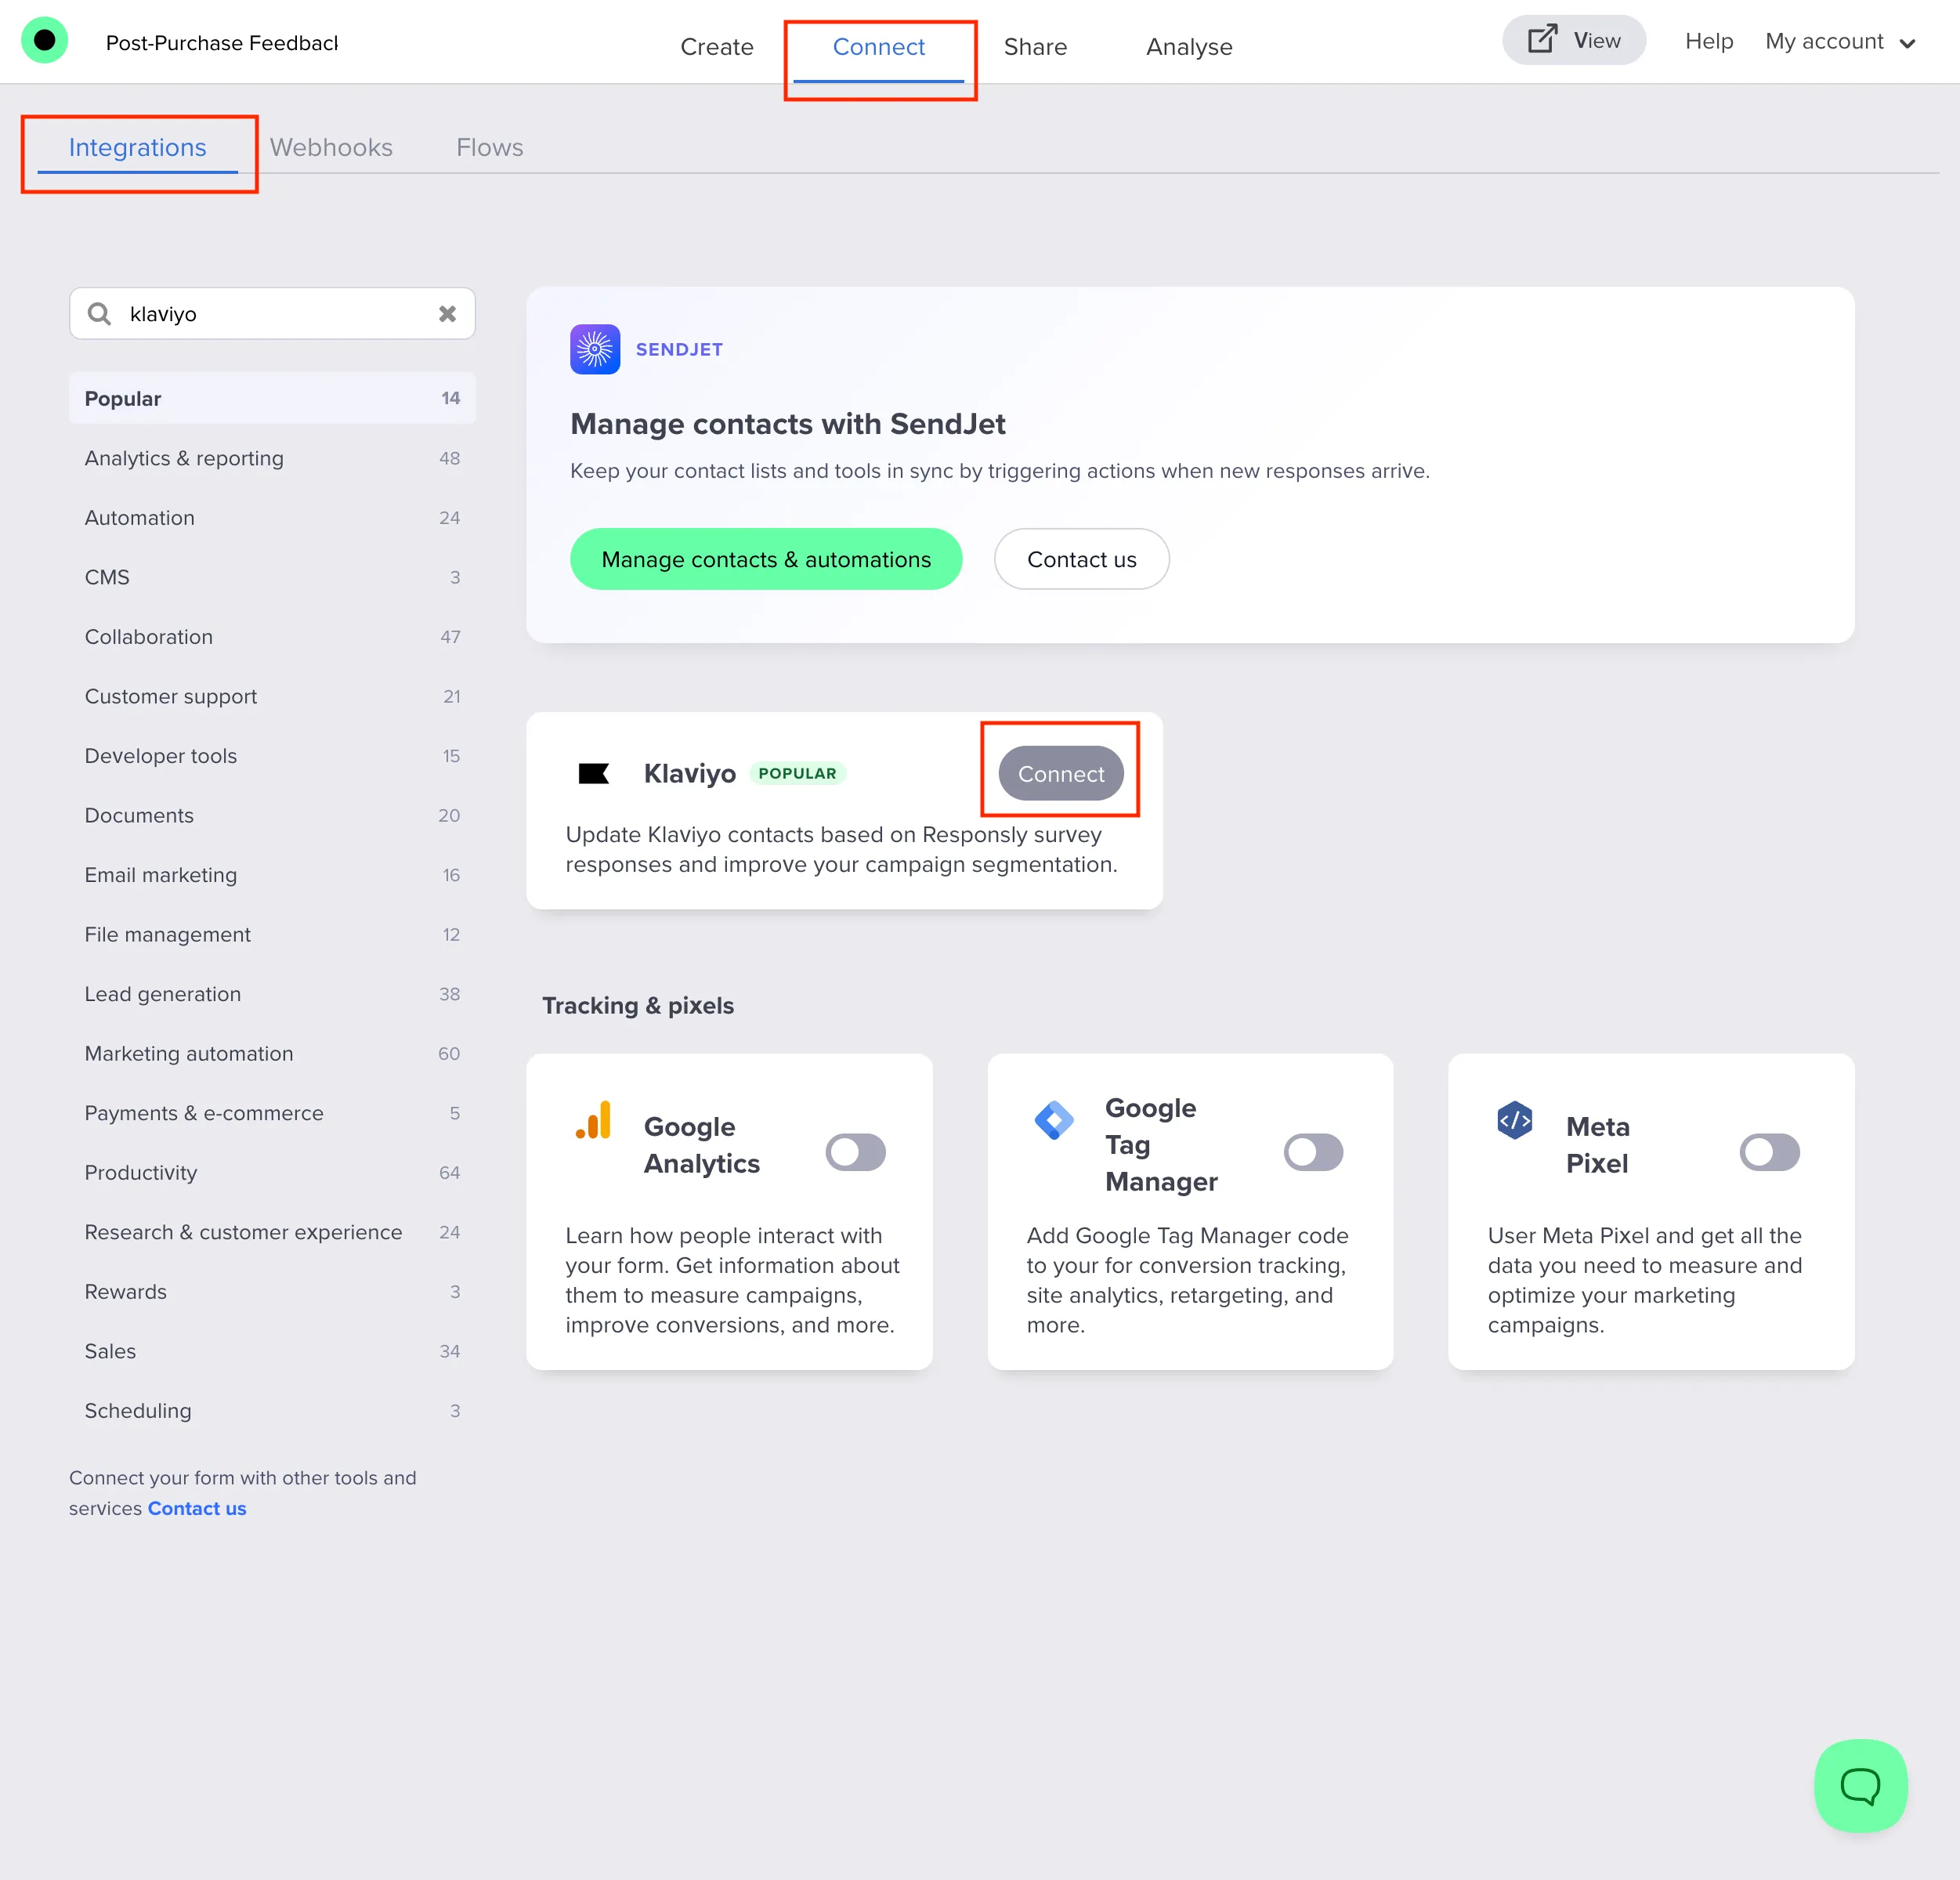Image resolution: width=1960 pixels, height=1880 pixels.
Task: Select the Popular category
Action: pyautogui.click(x=272, y=398)
